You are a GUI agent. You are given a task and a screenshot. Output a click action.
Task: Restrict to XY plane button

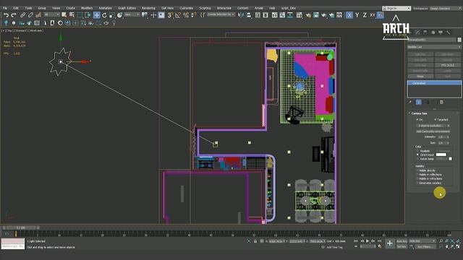[x=373, y=15]
